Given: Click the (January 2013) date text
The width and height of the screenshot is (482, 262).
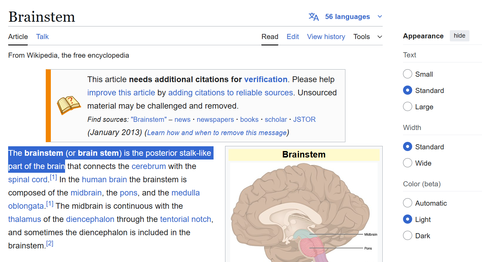Looking at the screenshot, I should 115,132.
